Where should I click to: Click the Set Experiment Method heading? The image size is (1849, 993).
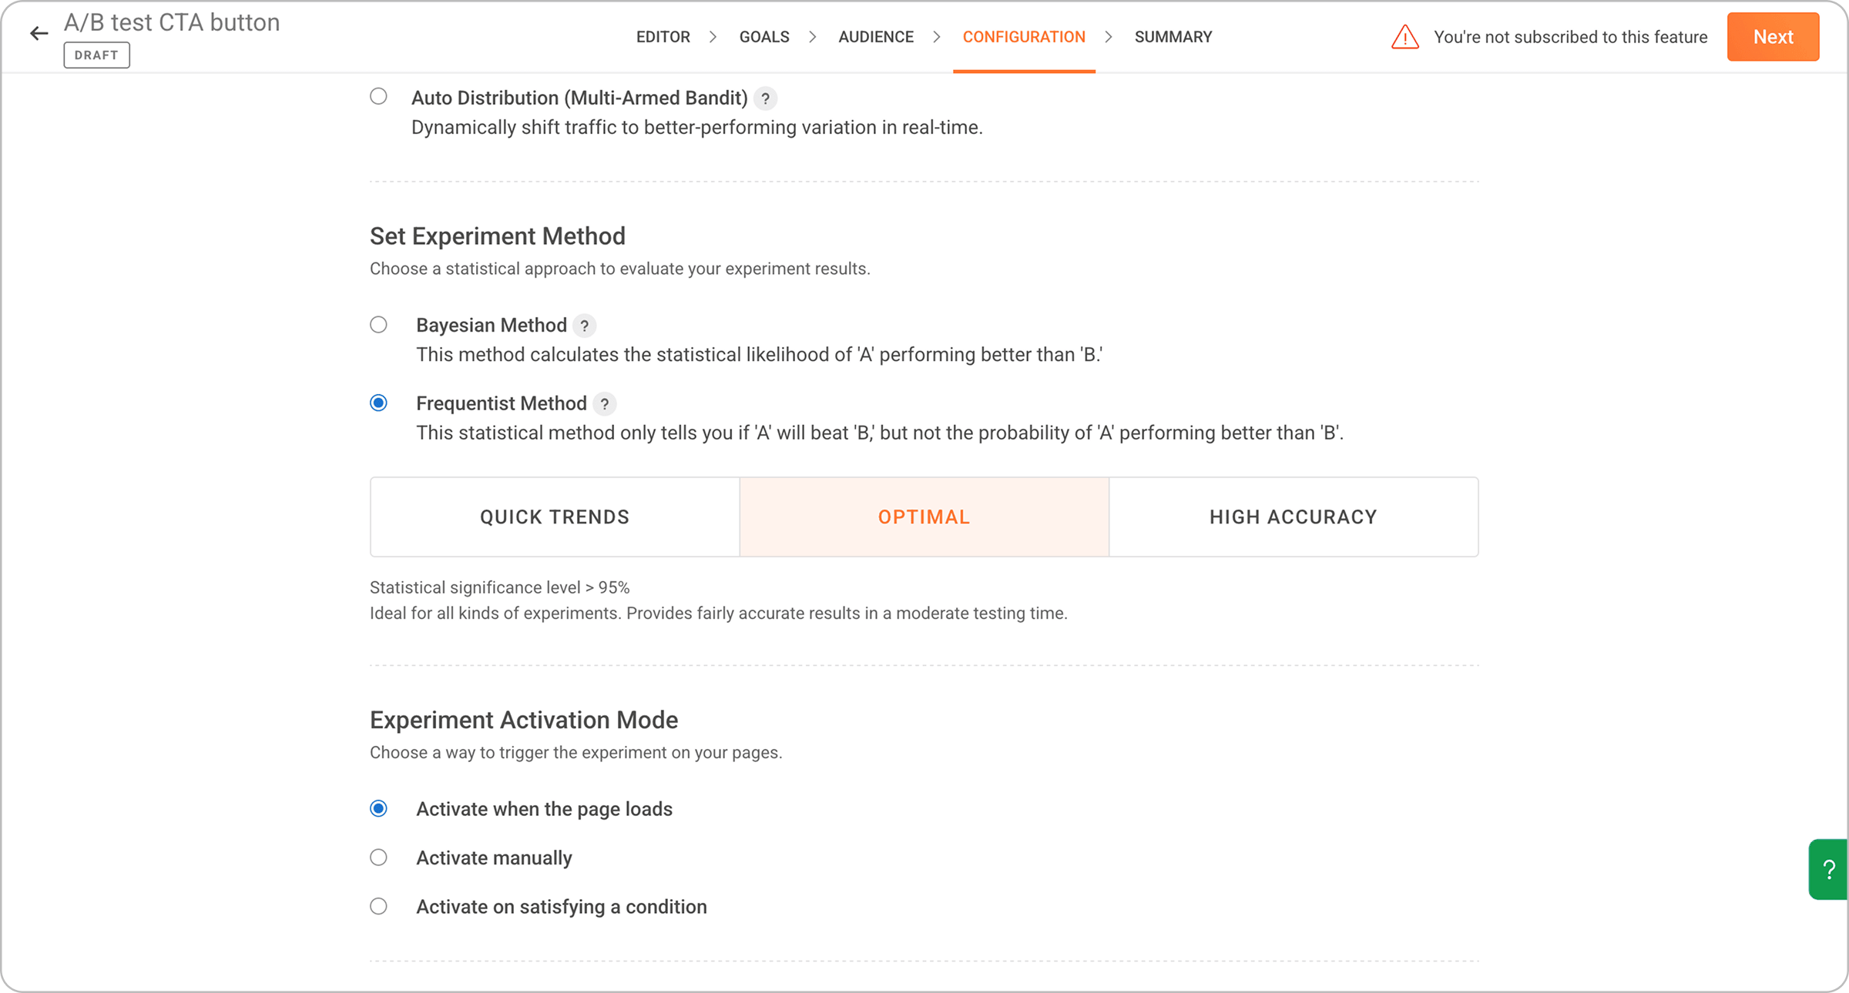tap(498, 236)
